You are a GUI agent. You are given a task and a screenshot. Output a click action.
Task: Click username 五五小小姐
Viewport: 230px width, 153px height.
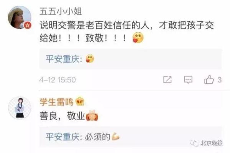(61, 11)
